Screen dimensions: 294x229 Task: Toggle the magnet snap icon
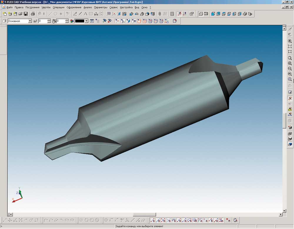tap(179, 14)
